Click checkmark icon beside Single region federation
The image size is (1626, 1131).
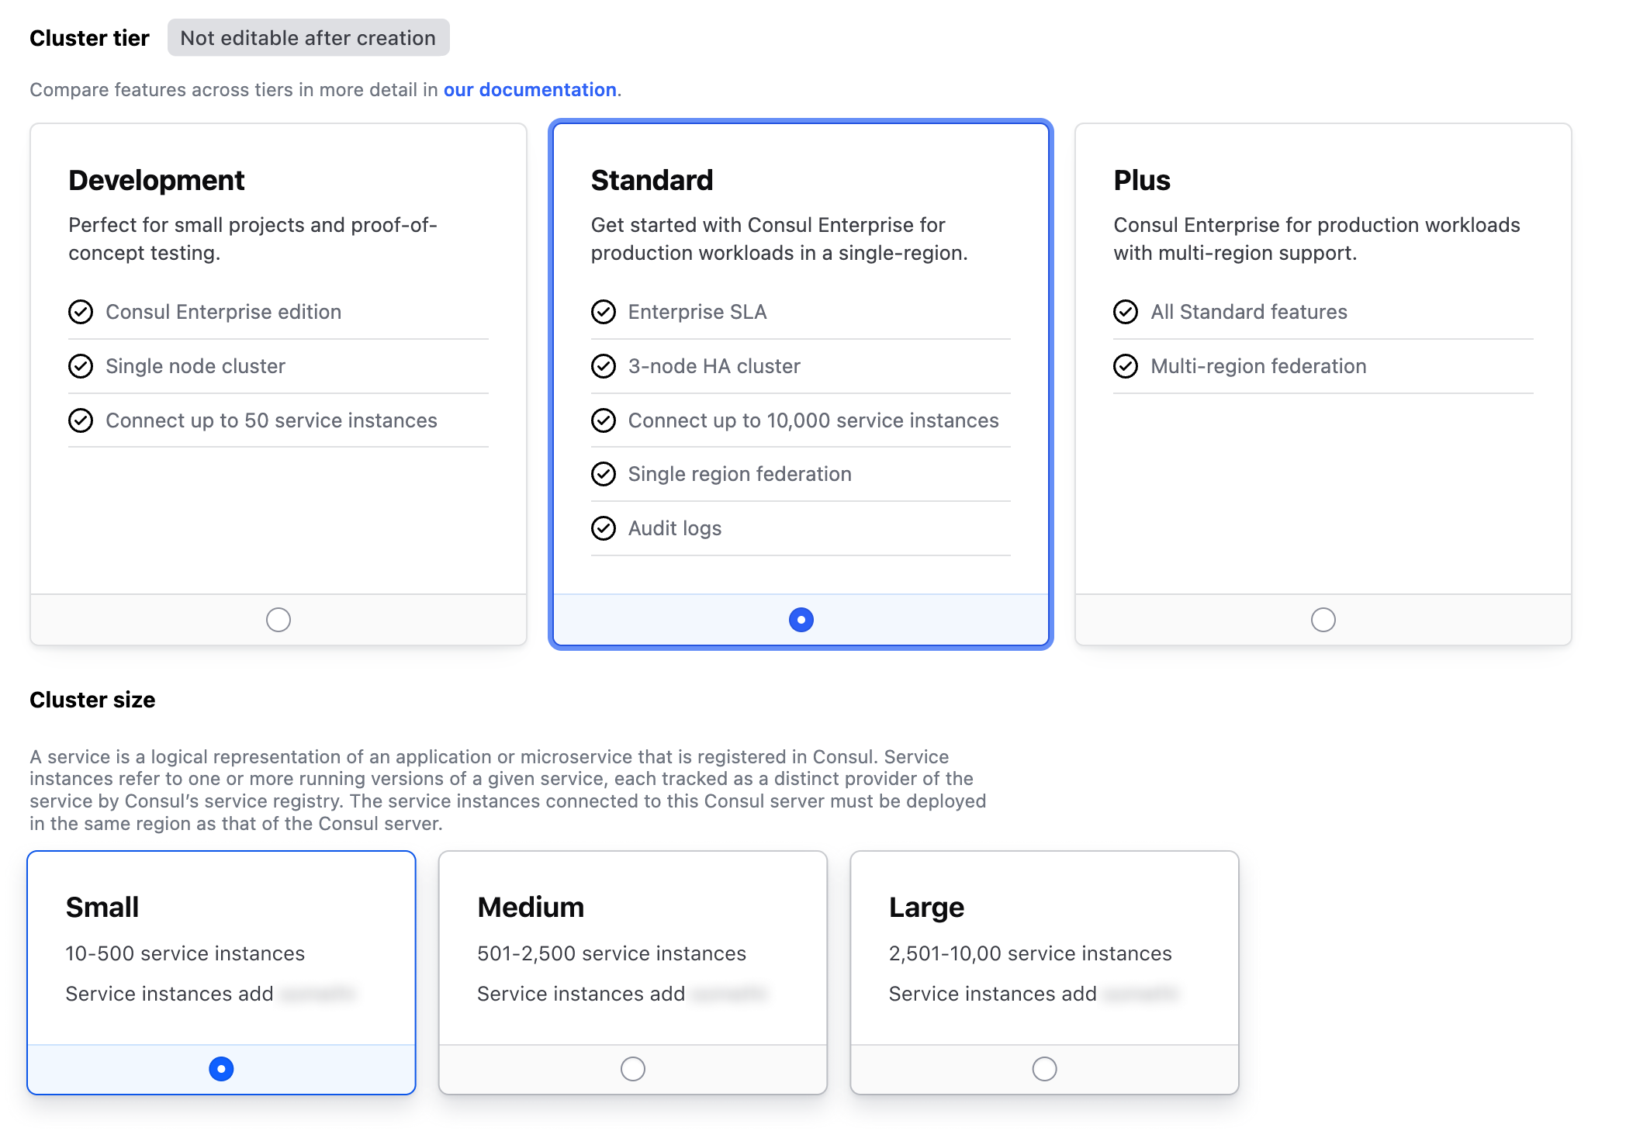pyautogui.click(x=604, y=474)
